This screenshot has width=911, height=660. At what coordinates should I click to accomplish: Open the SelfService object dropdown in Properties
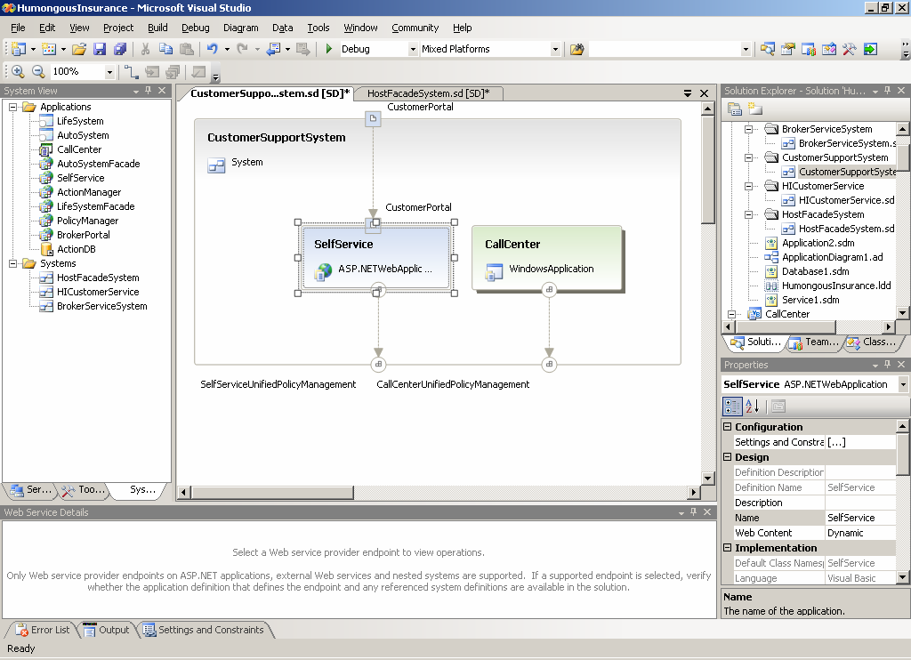point(903,384)
